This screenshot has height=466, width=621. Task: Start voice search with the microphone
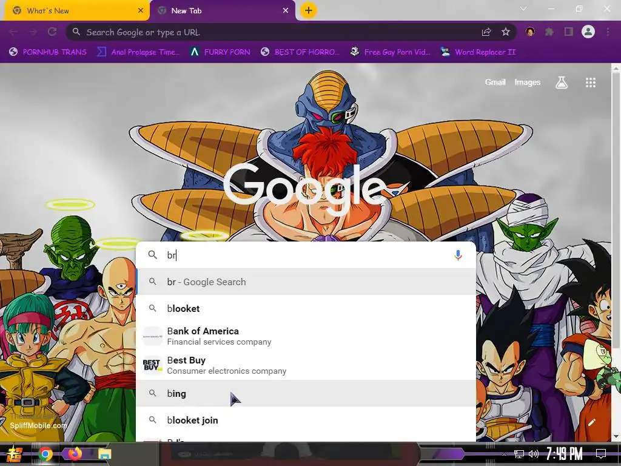458,255
